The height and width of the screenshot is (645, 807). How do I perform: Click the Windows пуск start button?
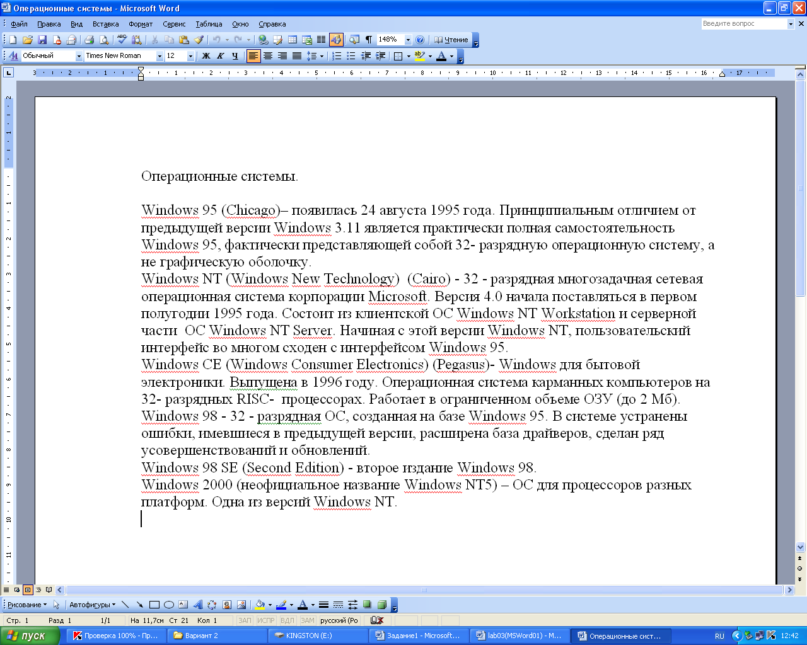30,636
